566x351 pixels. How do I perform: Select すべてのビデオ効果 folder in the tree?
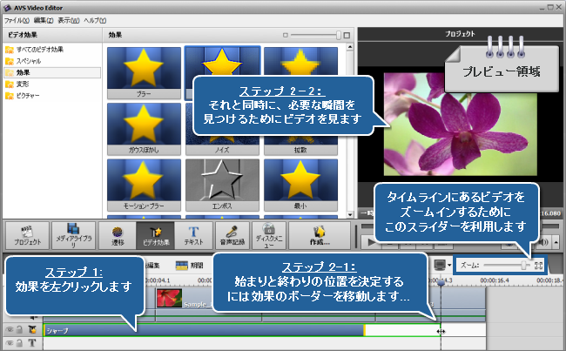pos(35,50)
